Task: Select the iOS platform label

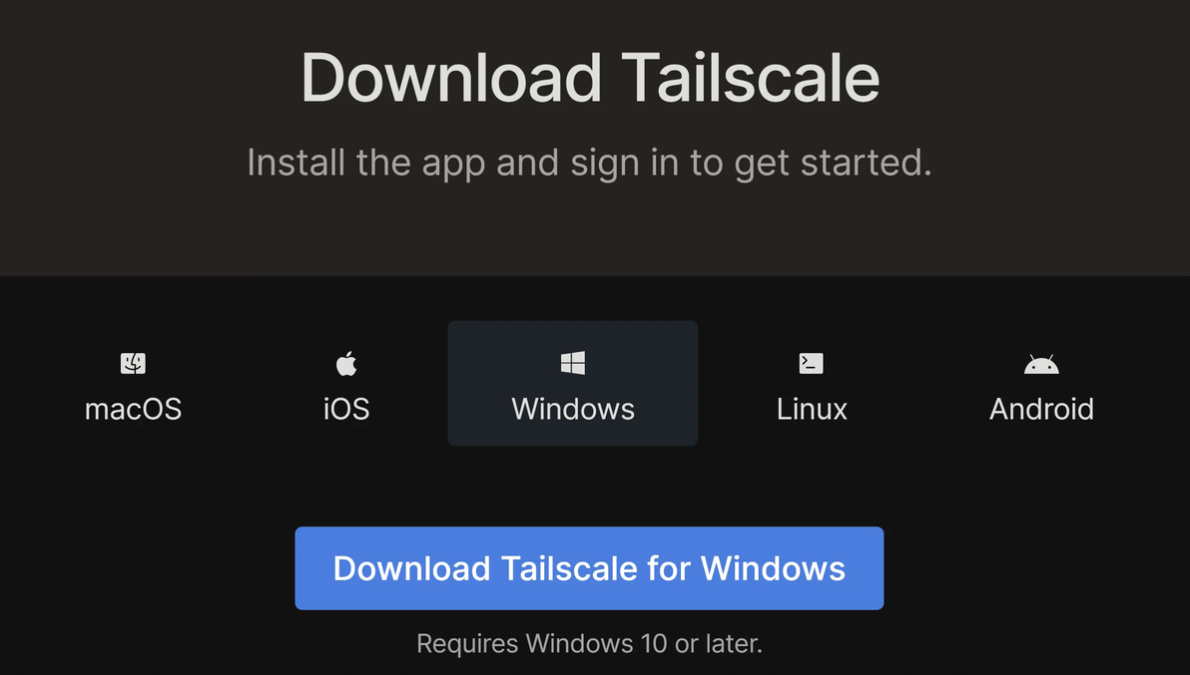Action: 346,409
